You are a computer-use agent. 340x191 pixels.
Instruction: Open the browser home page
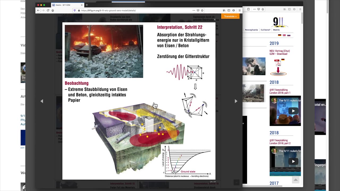click(53, 10)
